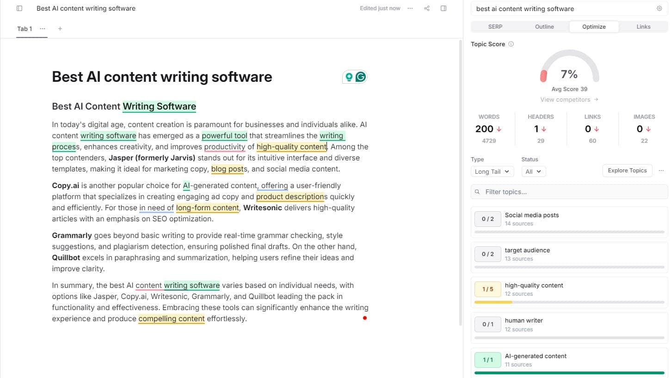This screenshot has width=671, height=378.
Task: Click 'Avg Score 39' text
Action: coord(569,89)
